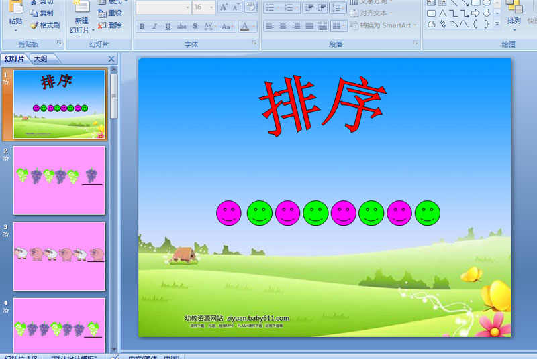Click the Paste (粘贴) button
Screen dimensions: 537x359
click(15, 12)
